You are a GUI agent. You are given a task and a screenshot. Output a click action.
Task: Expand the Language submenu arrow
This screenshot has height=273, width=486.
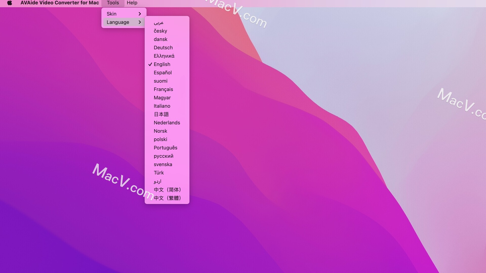point(140,22)
